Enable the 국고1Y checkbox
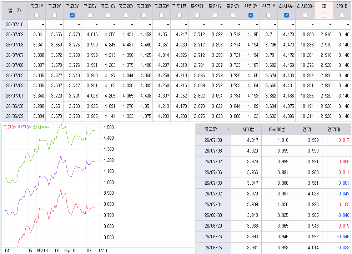 [x=36, y=15]
